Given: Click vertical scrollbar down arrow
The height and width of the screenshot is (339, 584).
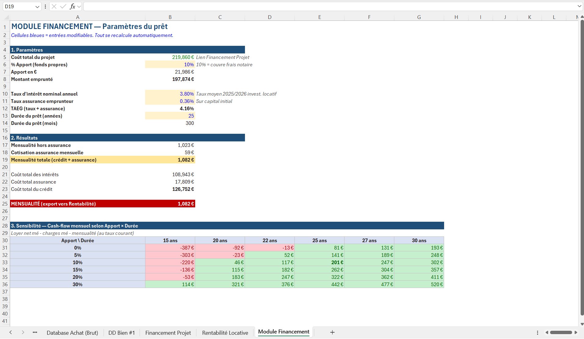Looking at the screenshot, I should point(582,324).
